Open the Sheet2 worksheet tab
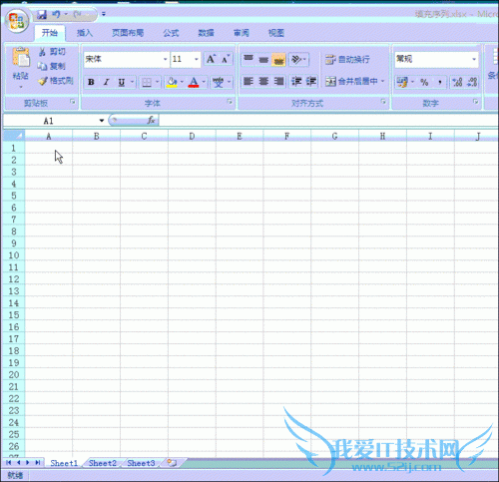Viewport: 499px width, 482px height. coord(103,463)
